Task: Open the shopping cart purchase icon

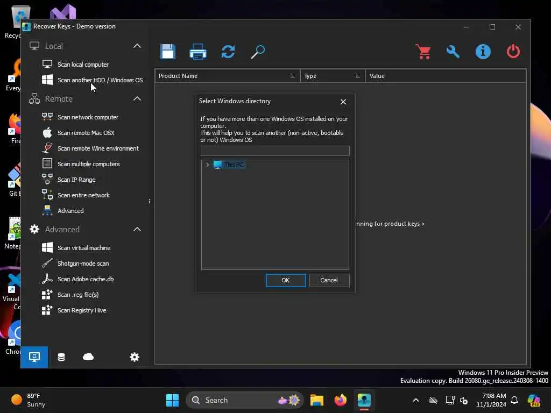Action: pyautogui.click(x=423, y=52)
